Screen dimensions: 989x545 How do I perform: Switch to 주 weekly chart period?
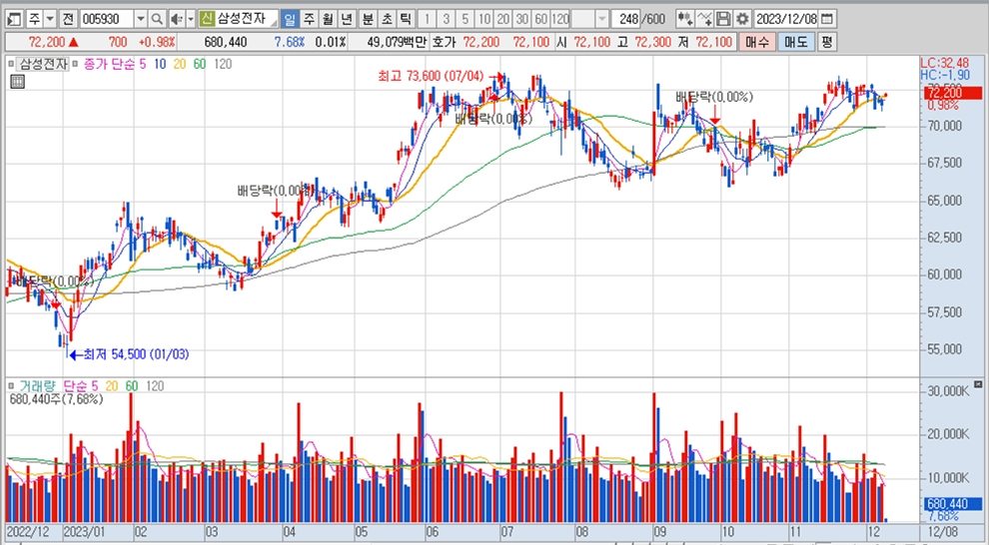(x=309, y=19)
